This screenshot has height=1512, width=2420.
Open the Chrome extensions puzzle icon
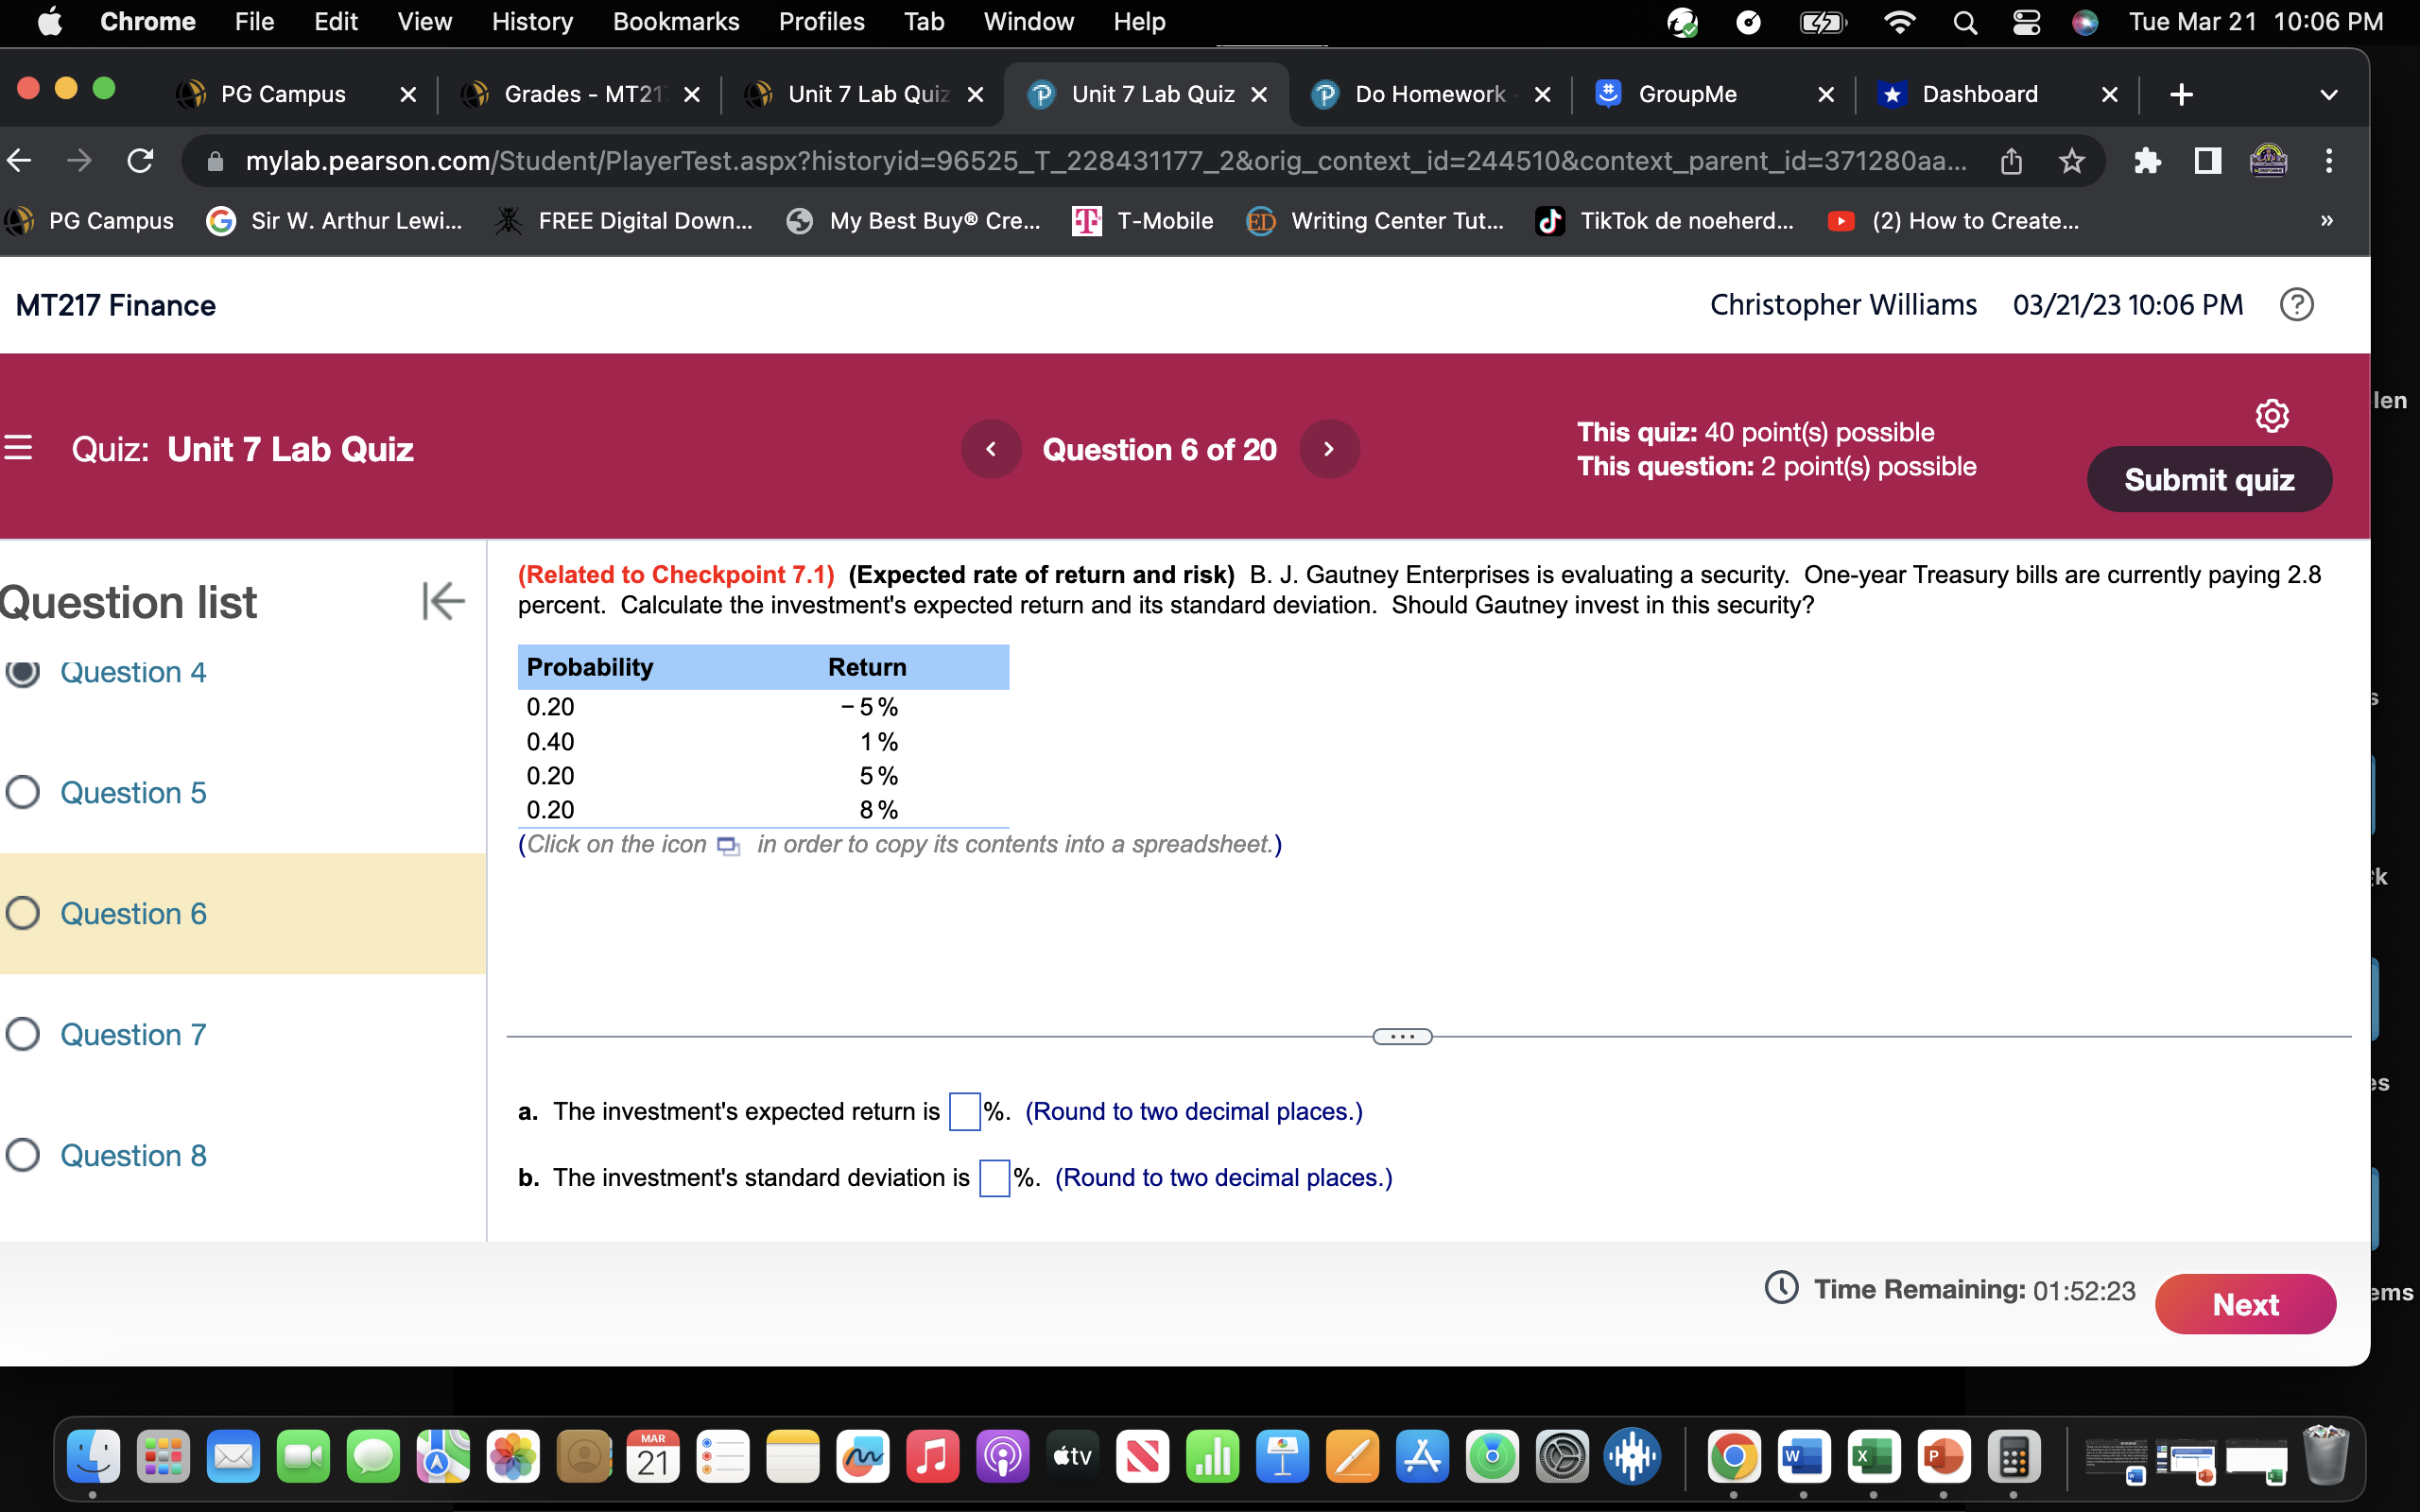pos(2148,161)
